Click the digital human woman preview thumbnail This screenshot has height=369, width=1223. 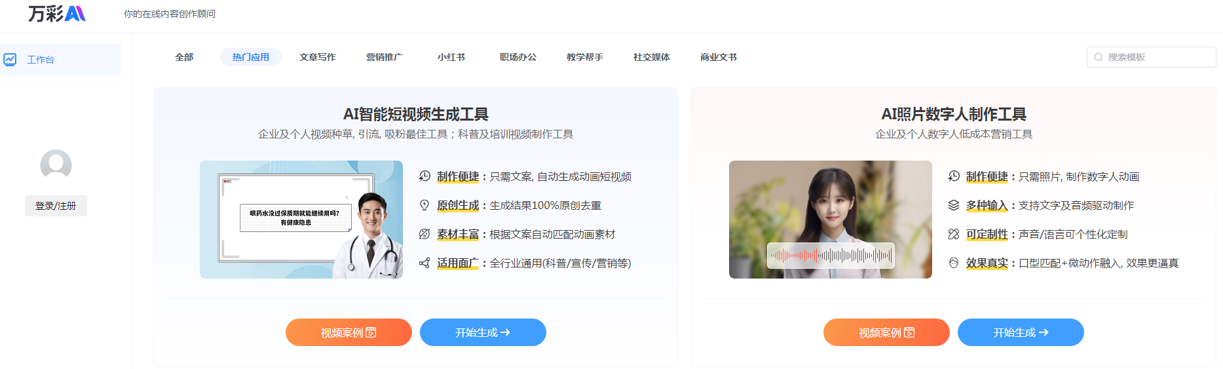coord(830,220)
